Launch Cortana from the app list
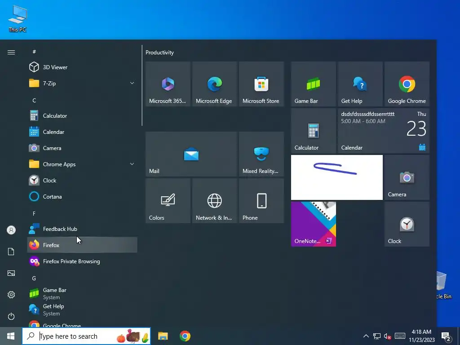Screen dimensions: 460x345 82,197
